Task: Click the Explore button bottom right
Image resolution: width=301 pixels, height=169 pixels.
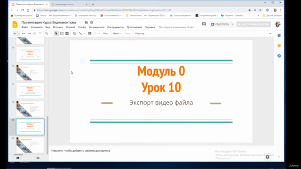Action: click(x=268, y=157)
